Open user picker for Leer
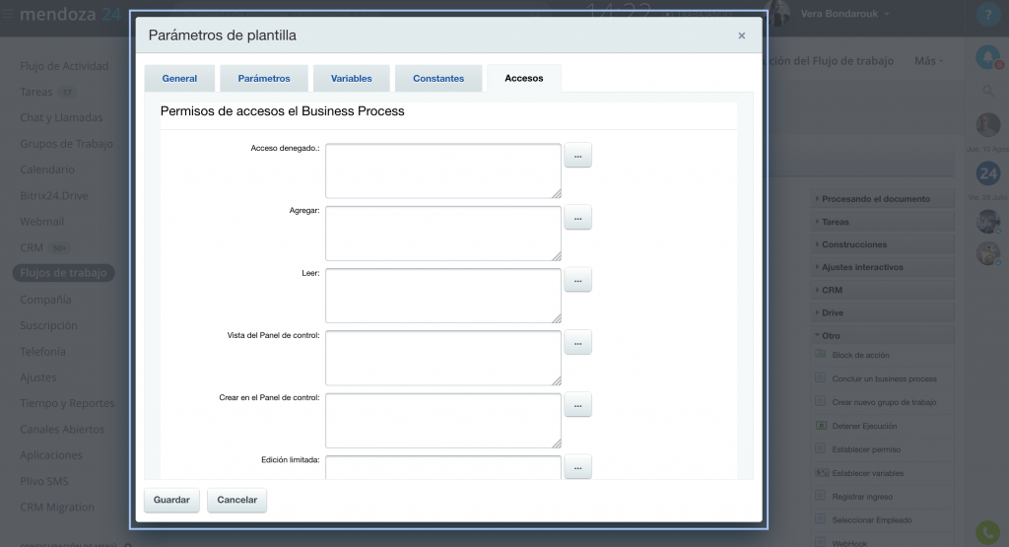Image resolution: width=1009 pixels, height=547 pixels. [577, 281]
